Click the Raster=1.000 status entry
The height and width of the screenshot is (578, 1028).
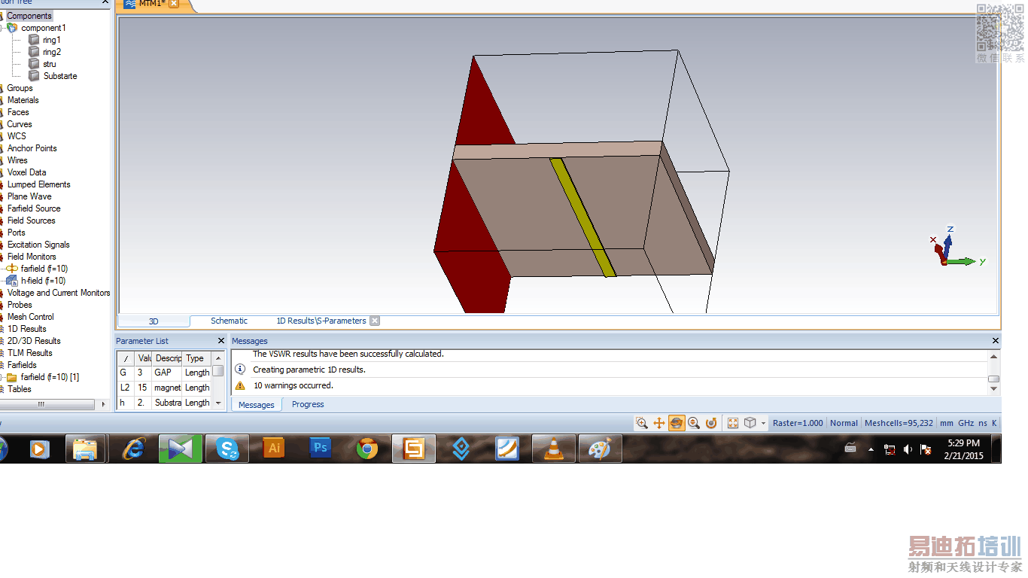(798, 423)
